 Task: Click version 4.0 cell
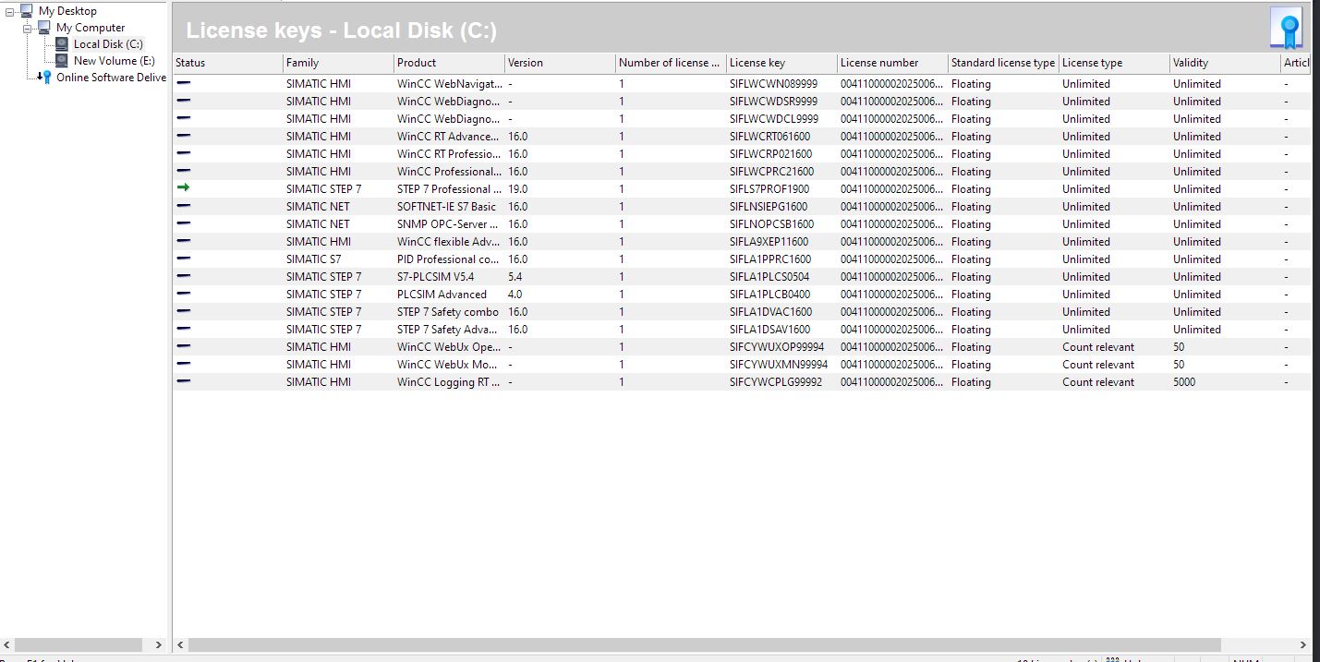pyautogui.click(x=515, y=295)
